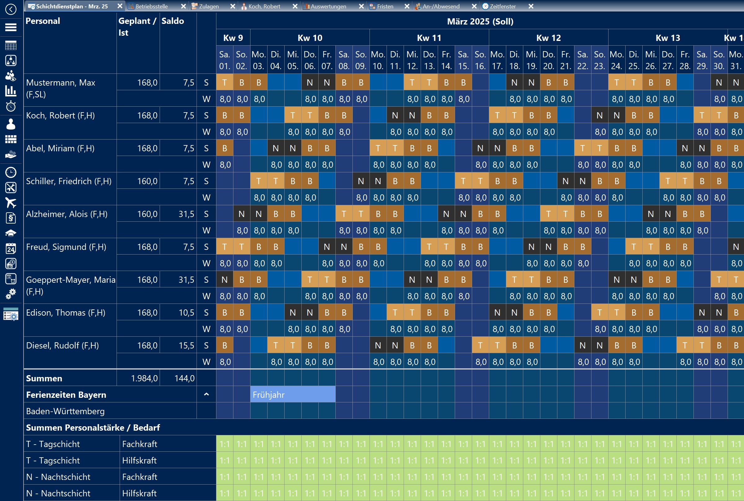The height and width of the screenshot is (501, 744).
Task: Click the graduation cap icon
Action: pos(11,233)
